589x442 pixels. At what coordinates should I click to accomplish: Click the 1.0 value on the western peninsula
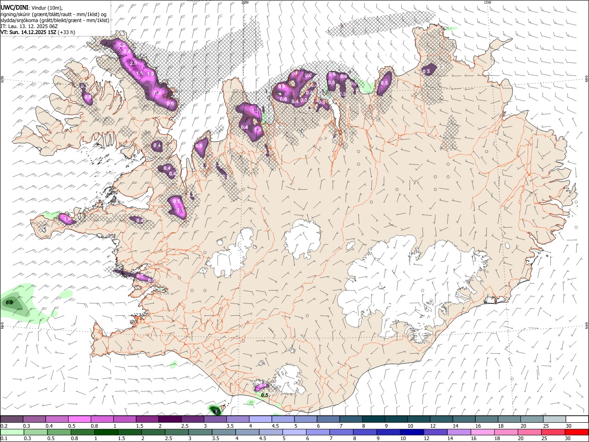(x=68, y=219)
